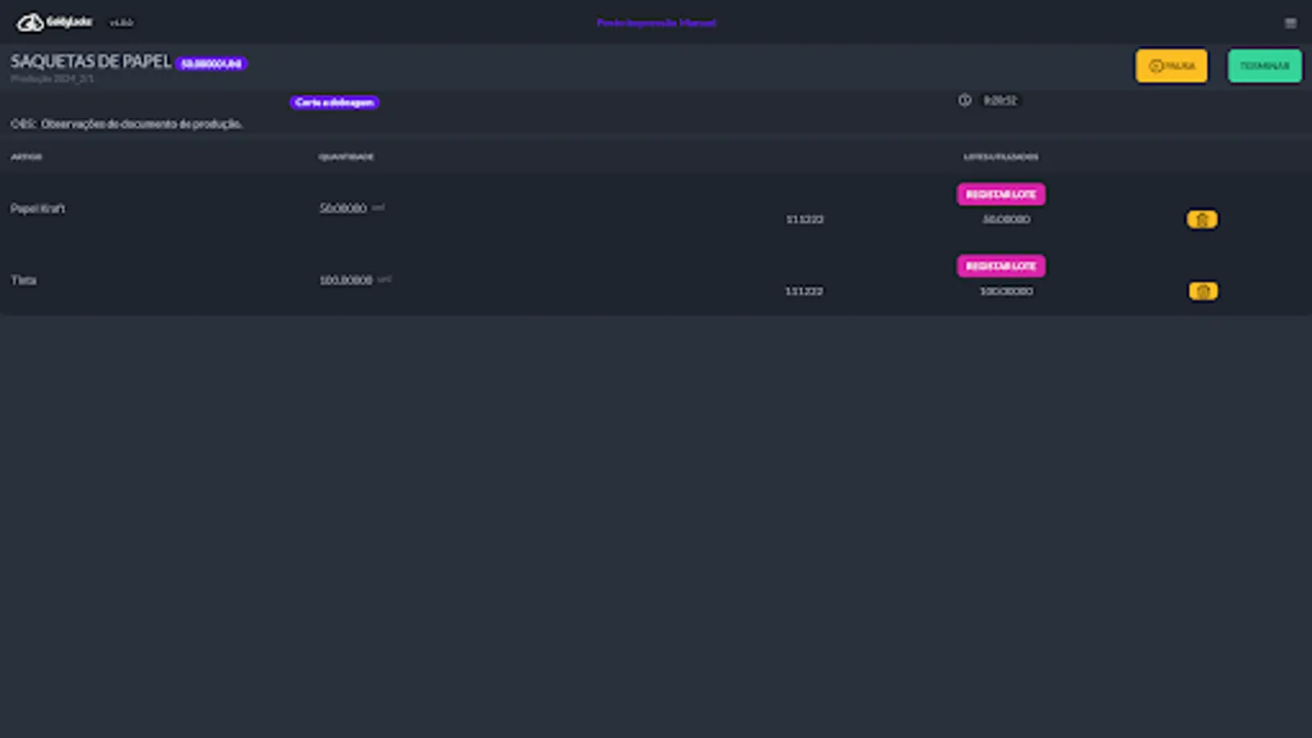1312x738 pixels.
Task: Click the OBS production observations text
Action: pyautogui.click(x=126, y=124)
